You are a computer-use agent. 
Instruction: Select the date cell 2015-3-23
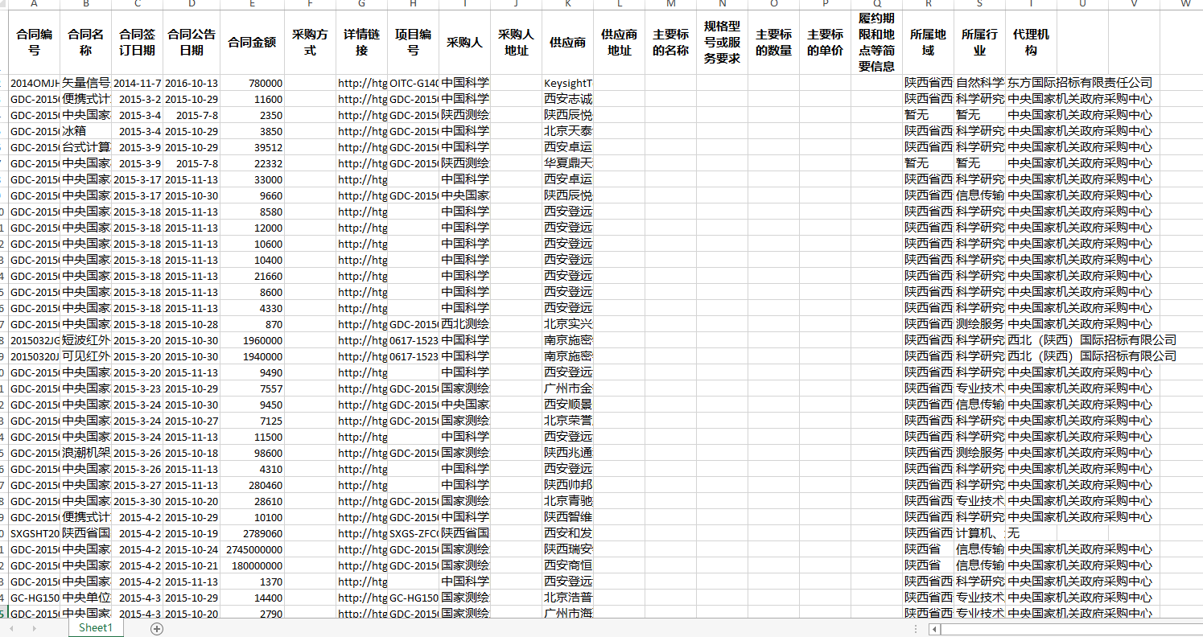pyautogui.click(x=137, y=388)
